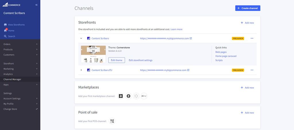Expand the Products menu
The width and height of the screenshot is (294, 130).
pyautogui.click(x=20, y=49)
